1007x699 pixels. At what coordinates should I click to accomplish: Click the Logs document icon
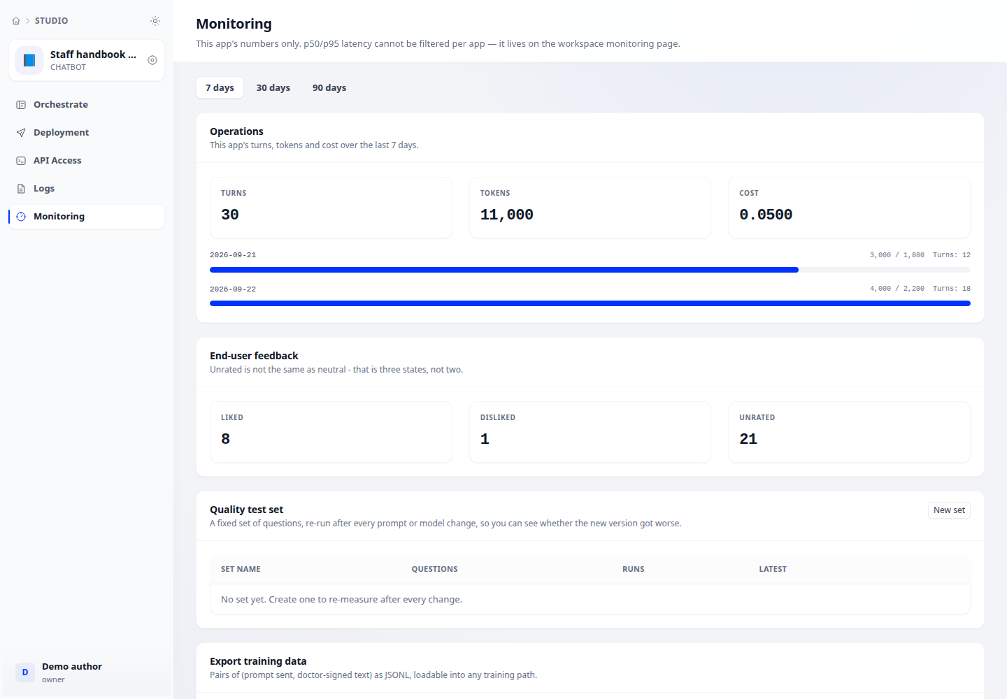[x=21, y=189]
